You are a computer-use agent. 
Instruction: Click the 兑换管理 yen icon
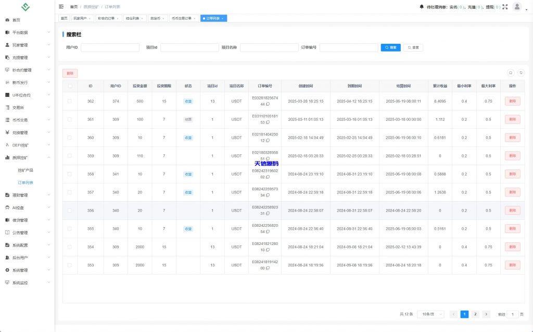tap(7, 132)
